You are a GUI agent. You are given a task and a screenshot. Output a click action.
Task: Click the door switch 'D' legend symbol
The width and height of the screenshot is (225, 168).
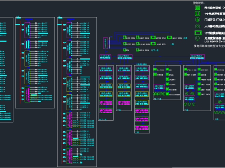click(197, 20)
